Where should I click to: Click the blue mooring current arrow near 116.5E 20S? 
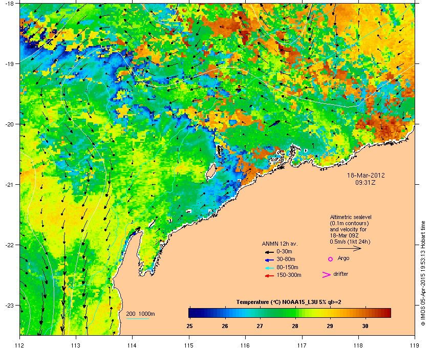click(x=274, y=124)
